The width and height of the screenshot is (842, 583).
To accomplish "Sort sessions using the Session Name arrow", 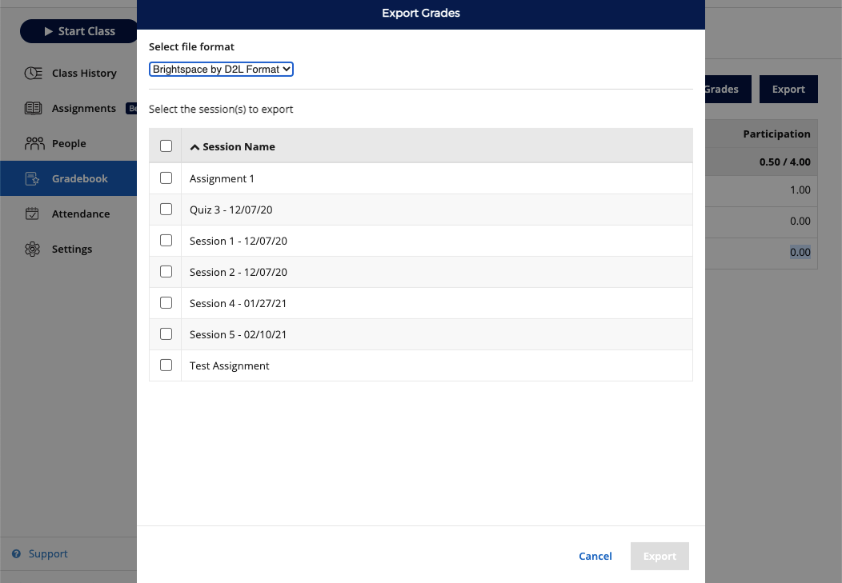I will click(x=194, y=147).
